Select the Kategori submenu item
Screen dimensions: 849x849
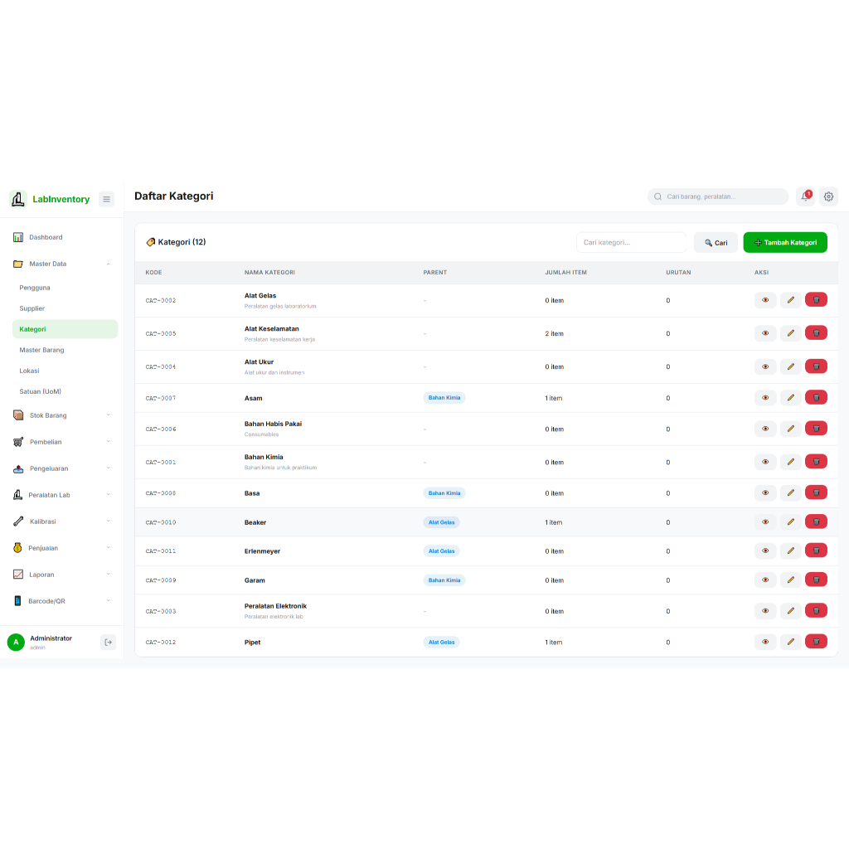pyautogui.click(x=65, y=329)
